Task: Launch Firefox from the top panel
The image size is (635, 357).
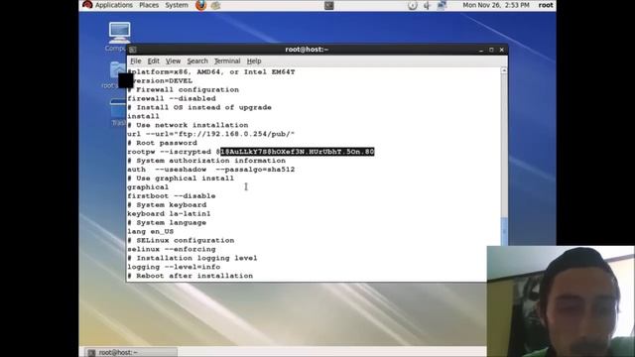Action: tap(200, 5)
